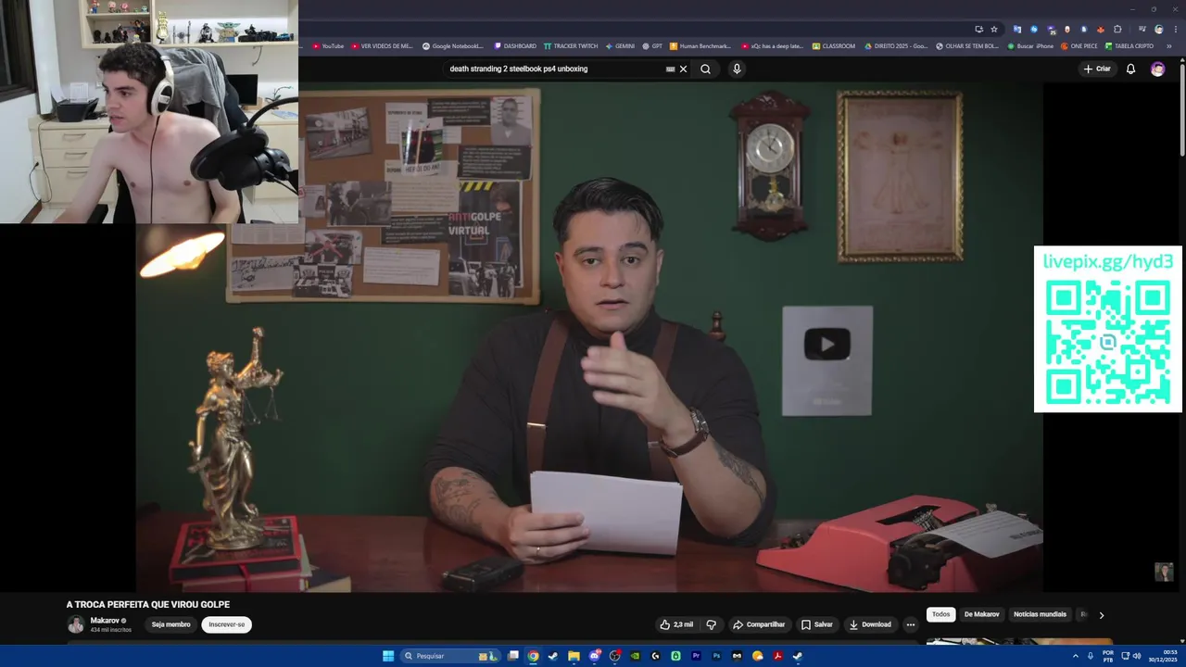This screenshot has width=1186, height=667.
Task: Open the GEMINI bookmark
Action: [x=620, y=45]
